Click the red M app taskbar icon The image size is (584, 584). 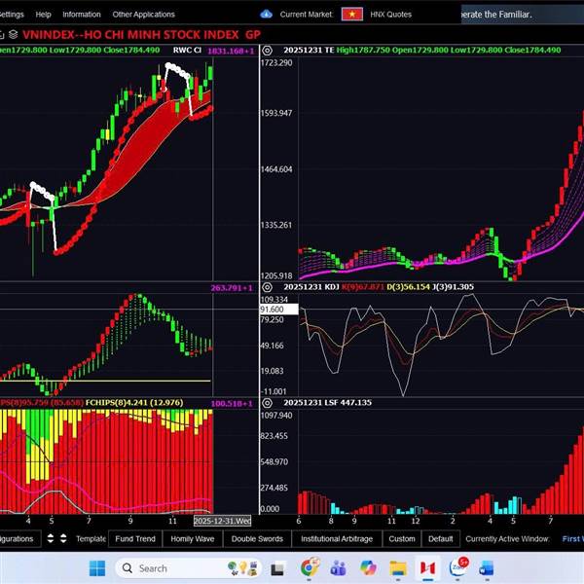[x=426, y=567]
